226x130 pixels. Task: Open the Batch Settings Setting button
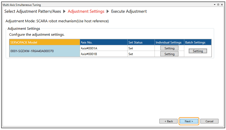198,51
